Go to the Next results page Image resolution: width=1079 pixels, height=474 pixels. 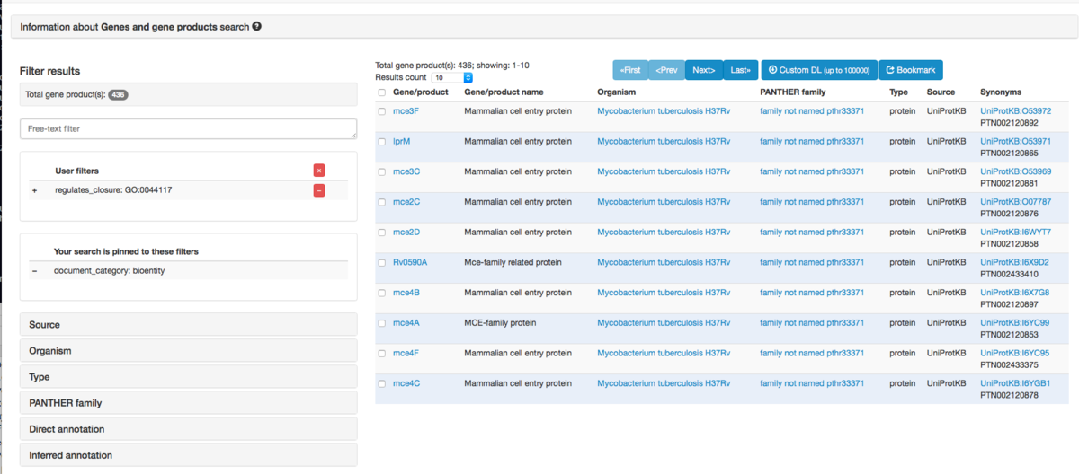click(704, 70)
